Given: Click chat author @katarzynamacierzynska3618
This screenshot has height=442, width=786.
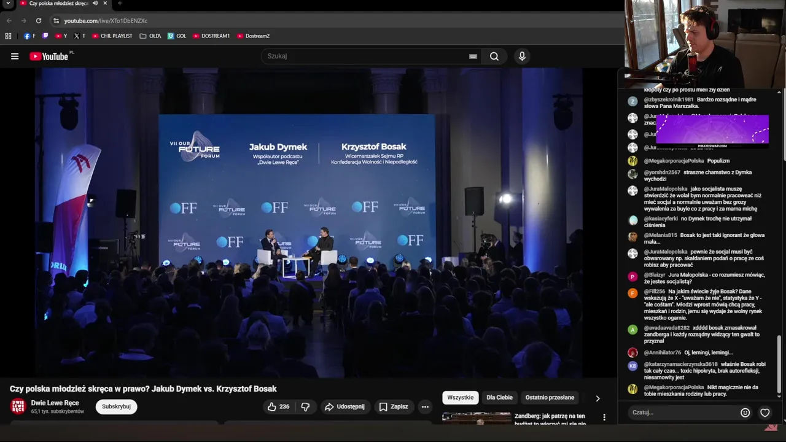Looking at the screenshot, I should [680, 365].
